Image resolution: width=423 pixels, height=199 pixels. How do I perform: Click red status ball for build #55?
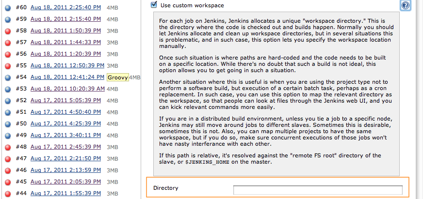click(8, 66)
